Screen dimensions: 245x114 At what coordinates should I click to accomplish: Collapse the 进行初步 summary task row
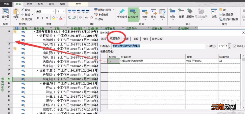click(x=37, y=36)
